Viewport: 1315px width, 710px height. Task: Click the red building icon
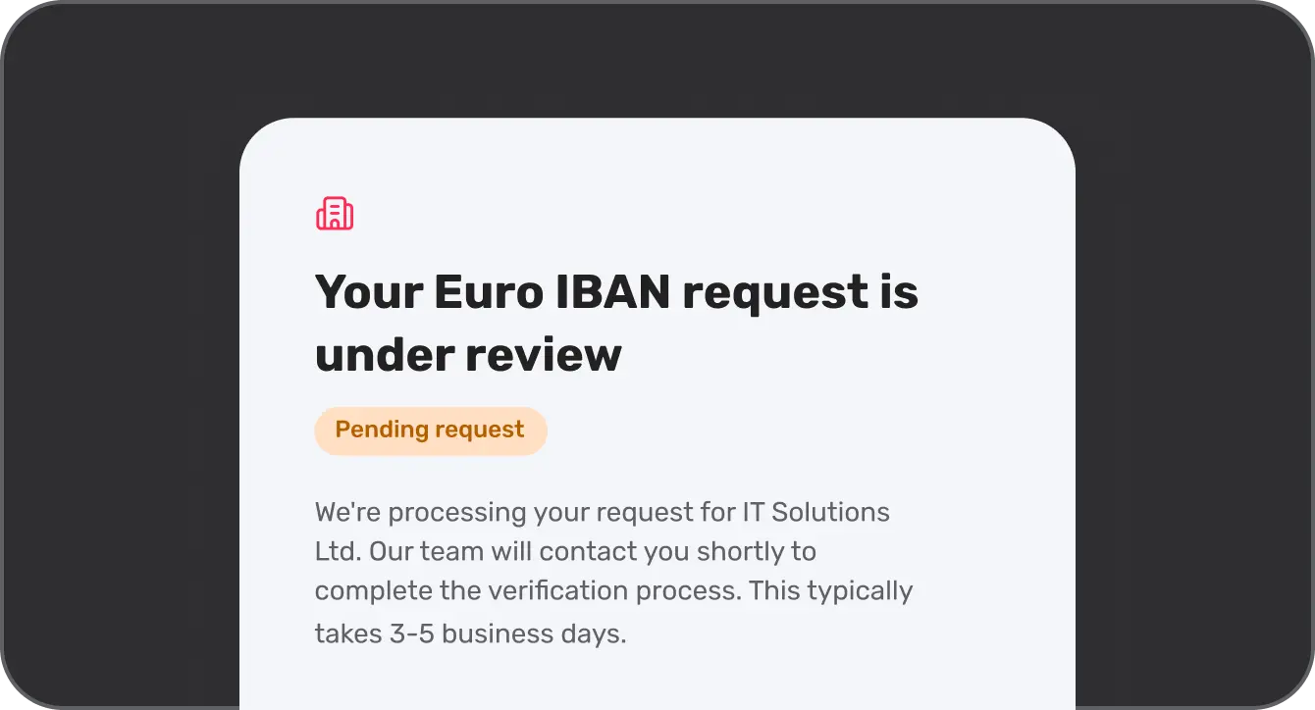tap(335, 213)
